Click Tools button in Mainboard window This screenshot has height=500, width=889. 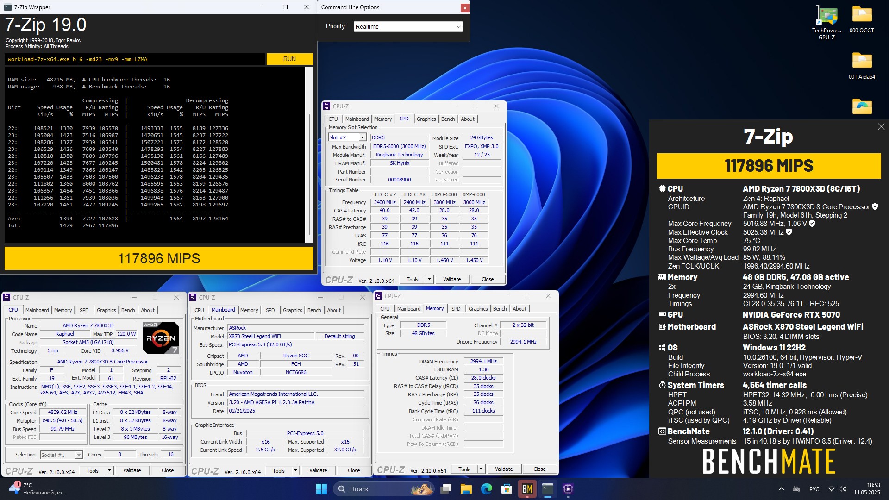point(279,470)
